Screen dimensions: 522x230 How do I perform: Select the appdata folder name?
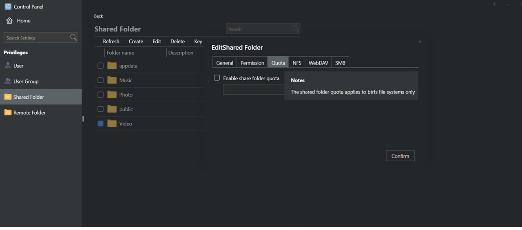coord(128,66)
